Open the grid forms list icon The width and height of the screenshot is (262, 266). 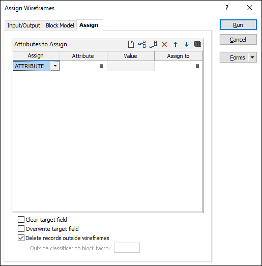tap(198, 44)
